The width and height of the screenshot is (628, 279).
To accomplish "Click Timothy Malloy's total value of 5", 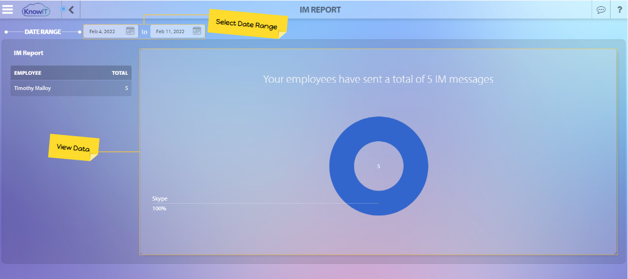I will [x=126, y=88].
